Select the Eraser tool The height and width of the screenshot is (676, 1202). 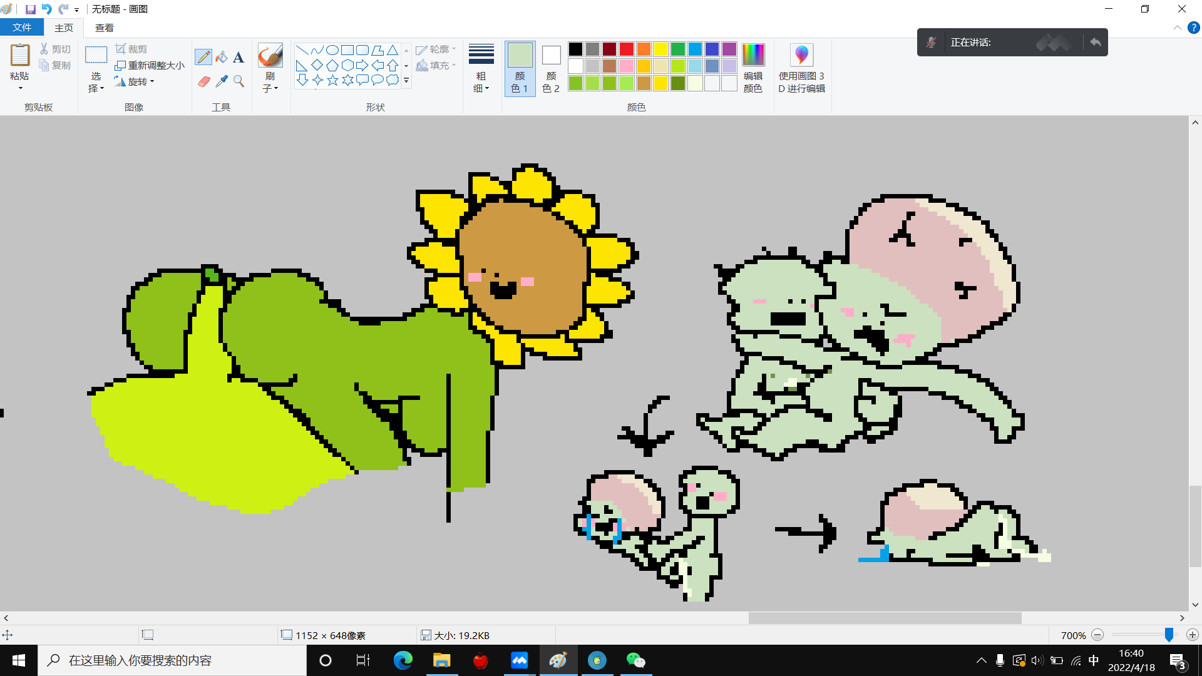(x=203, y=81)
